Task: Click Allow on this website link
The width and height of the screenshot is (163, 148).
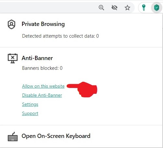Action: pyautogui.click(x=43, y=86)
